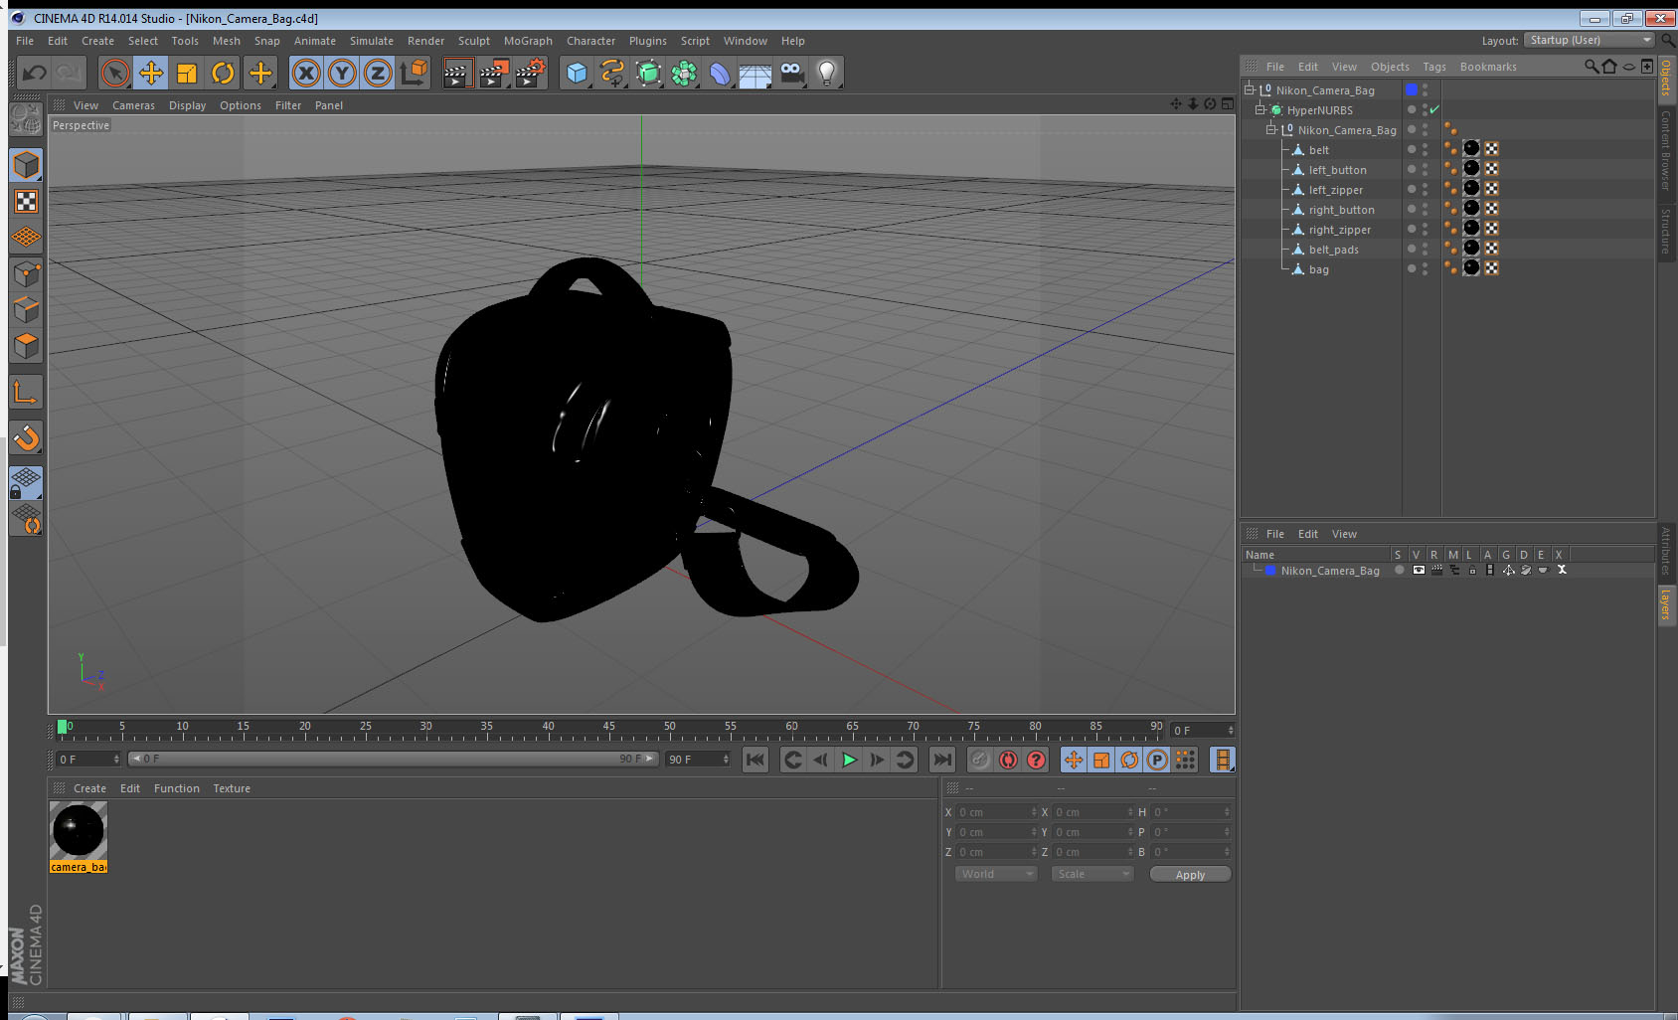Viewport: 1678px width, 1020px height.
Task: Activate the Move tool in top toolbar
Action: pos(151,73)
